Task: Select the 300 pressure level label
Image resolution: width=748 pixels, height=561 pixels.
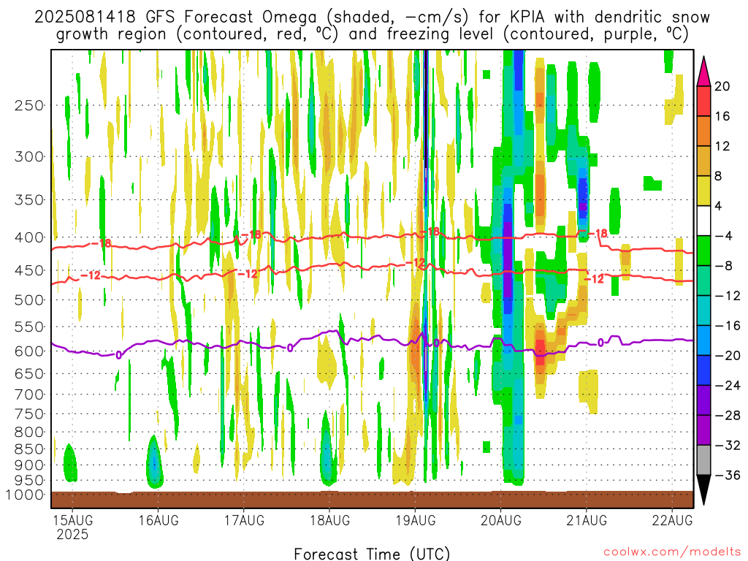Action: click(x=29, y=156)
